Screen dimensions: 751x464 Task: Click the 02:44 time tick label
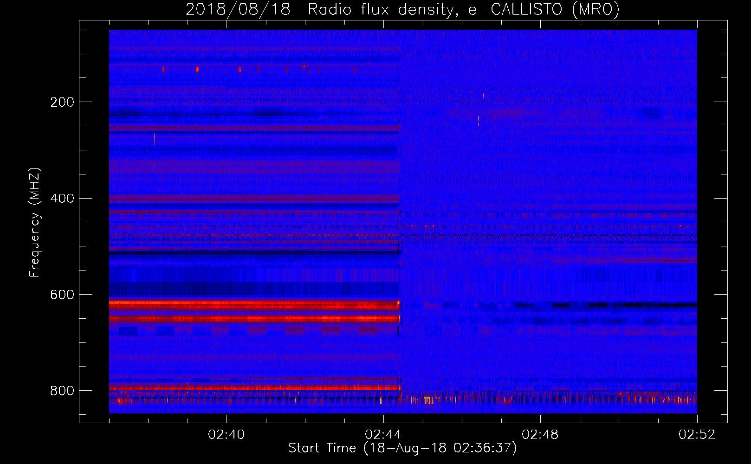click(383, 435)
